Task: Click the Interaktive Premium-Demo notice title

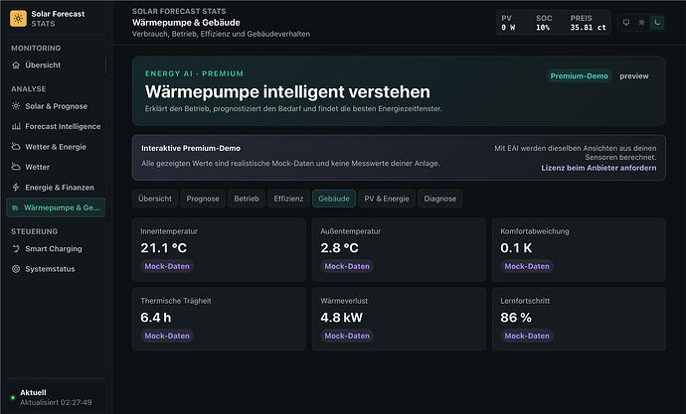Action: [x=191, y=148]
